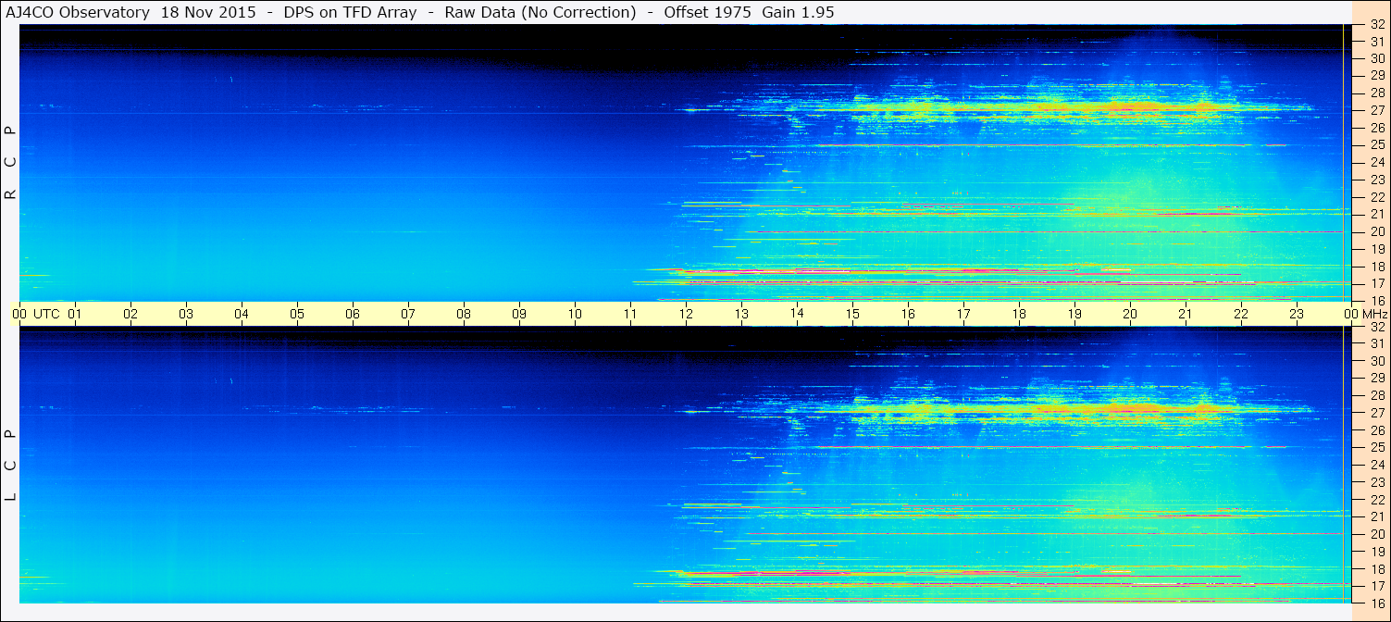Viewport: 1391px width, 622px height.
Task: Choose the 22 hour mark on time axis
Action: click(1241, 314)
